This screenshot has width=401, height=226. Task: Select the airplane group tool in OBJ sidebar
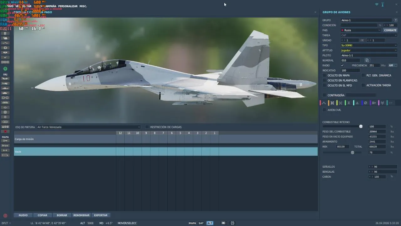pyautogui.click(x=5, y=78)
